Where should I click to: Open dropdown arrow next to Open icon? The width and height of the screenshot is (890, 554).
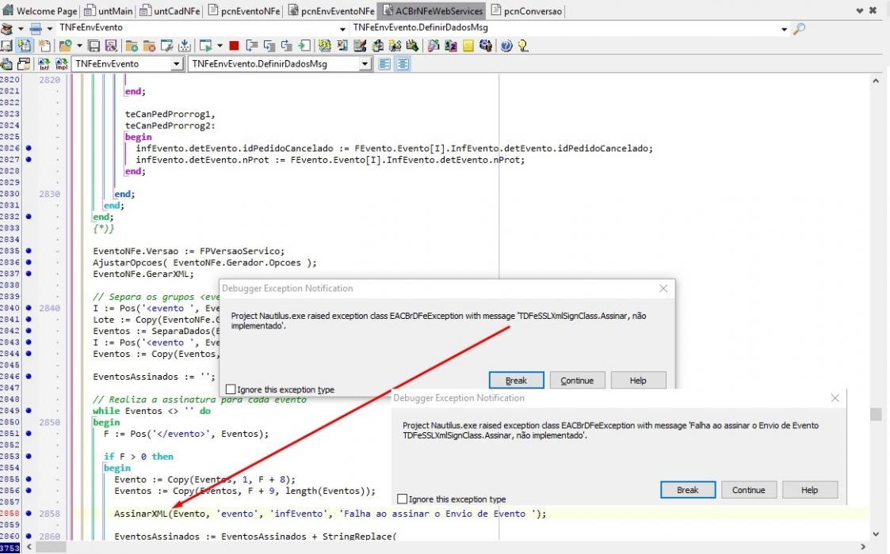tap(80, 45)
